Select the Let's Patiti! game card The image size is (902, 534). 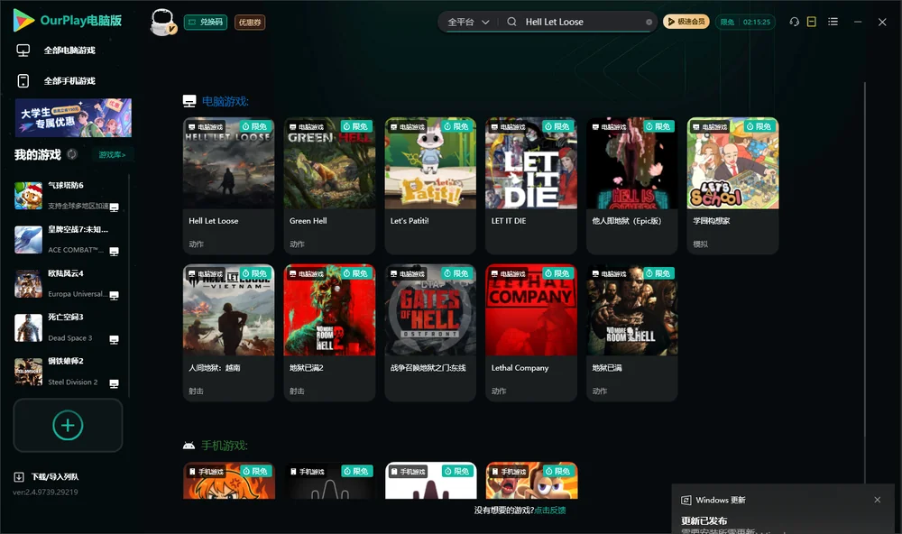[430, 186]
